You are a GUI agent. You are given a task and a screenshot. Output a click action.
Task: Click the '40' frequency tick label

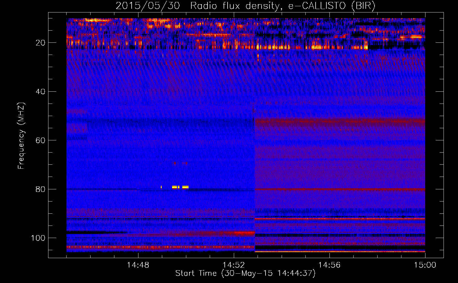pos(40,92)
